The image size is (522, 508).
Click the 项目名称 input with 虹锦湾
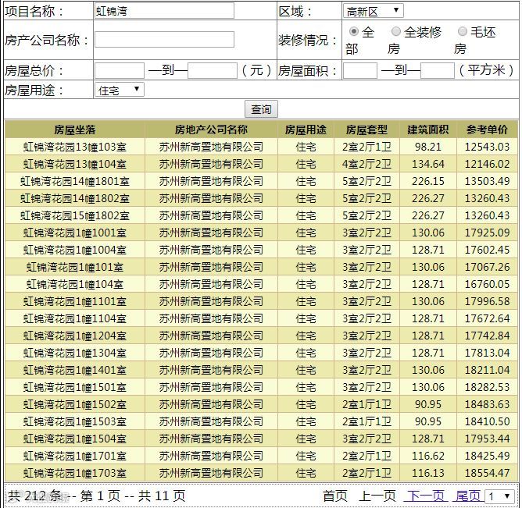(164, 11)
